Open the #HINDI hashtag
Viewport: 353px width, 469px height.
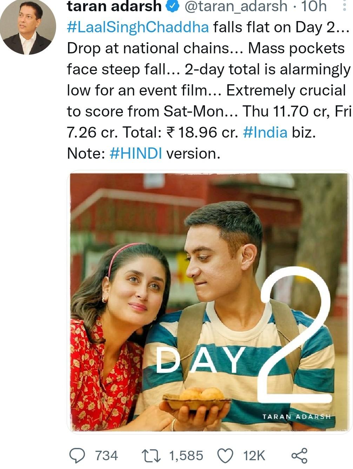click(x=136, y=153)
